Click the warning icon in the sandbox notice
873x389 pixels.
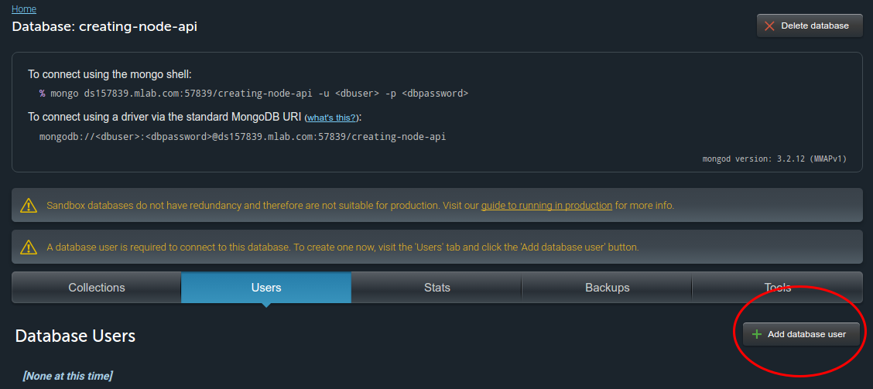[29, 206]
